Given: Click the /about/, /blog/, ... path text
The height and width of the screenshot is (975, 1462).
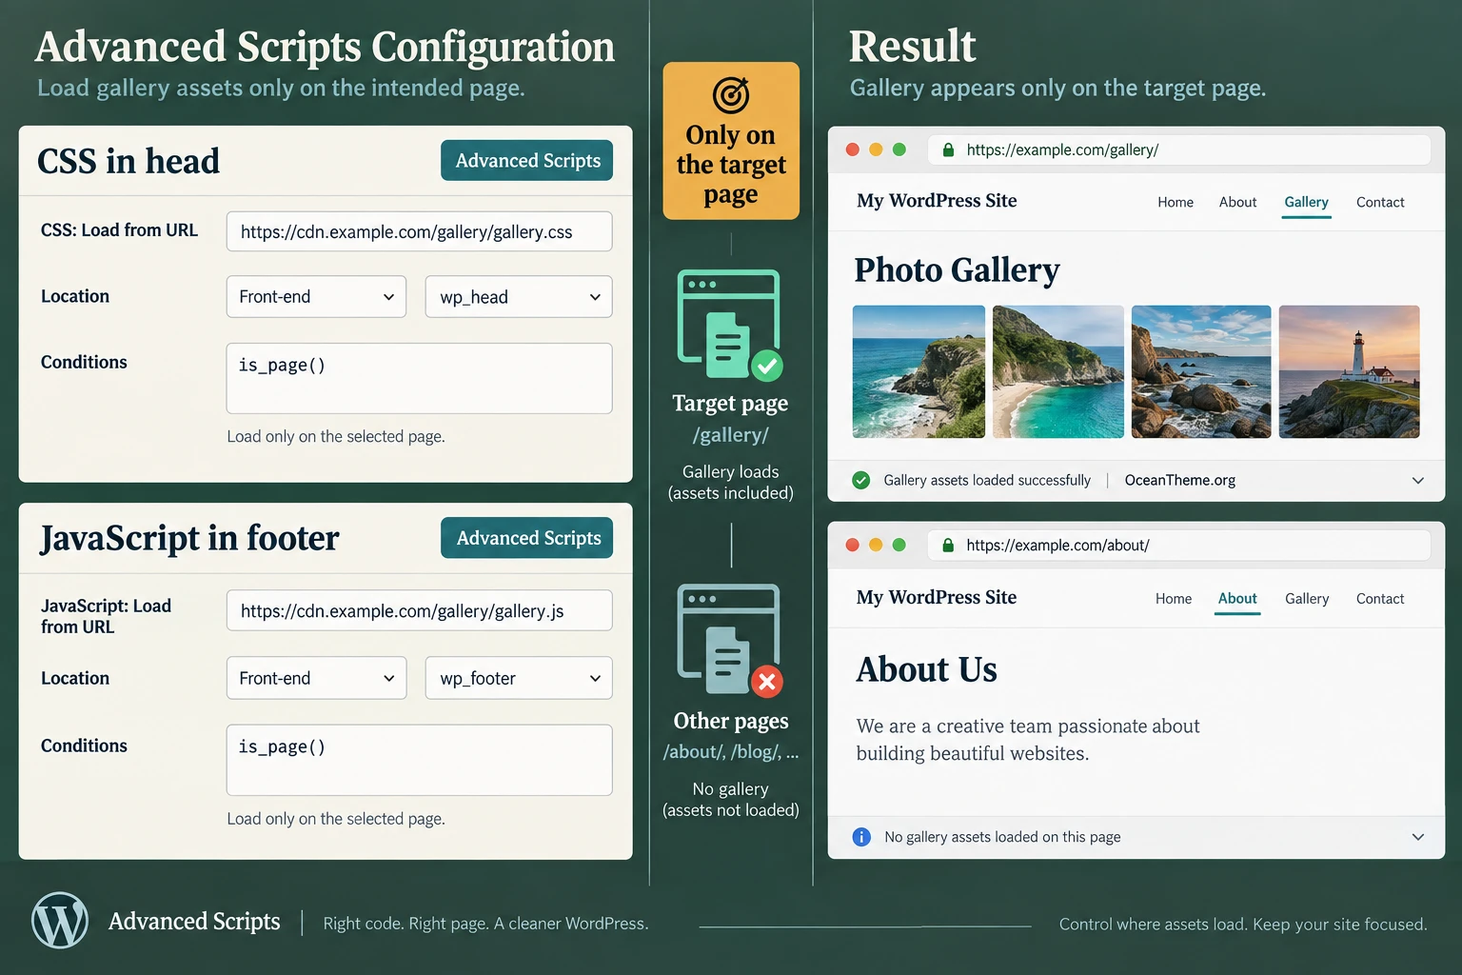Looking at the screenshot, I should 731,751.
